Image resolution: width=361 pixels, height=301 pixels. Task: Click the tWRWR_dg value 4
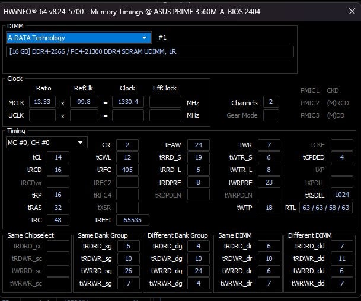[199, 283]
